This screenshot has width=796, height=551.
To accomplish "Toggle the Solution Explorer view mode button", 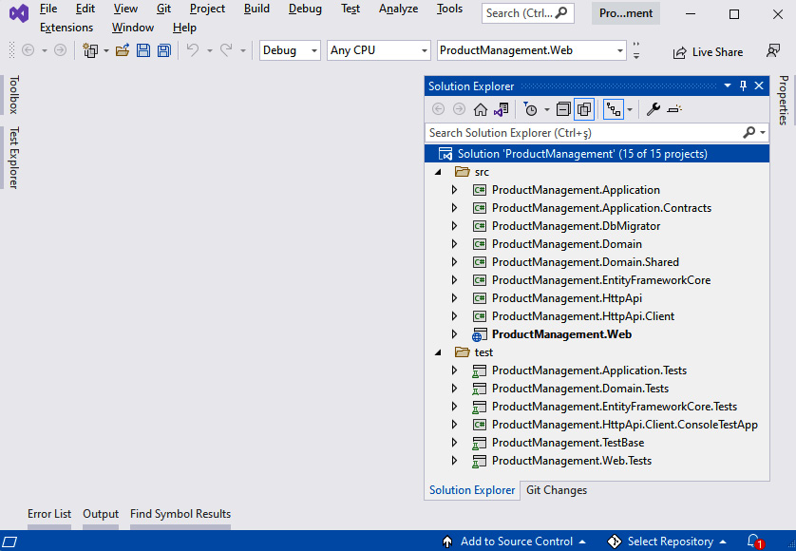I will (x=614, y=109).
